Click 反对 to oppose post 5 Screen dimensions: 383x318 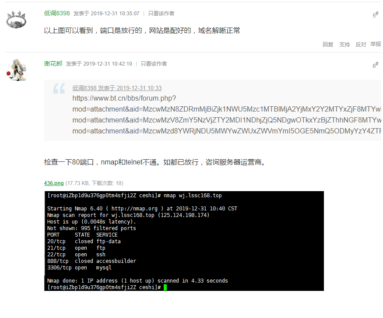pos(361,45)
